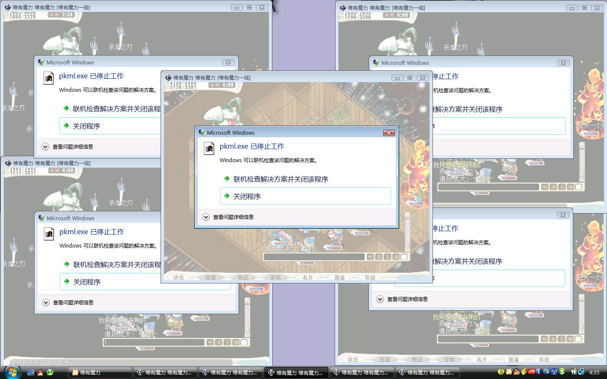Image resolution: width=607 pixels, height=379 pixels.
Task: Click the white square chat icon in bottom-right window
Action: (x=579, y=339)
